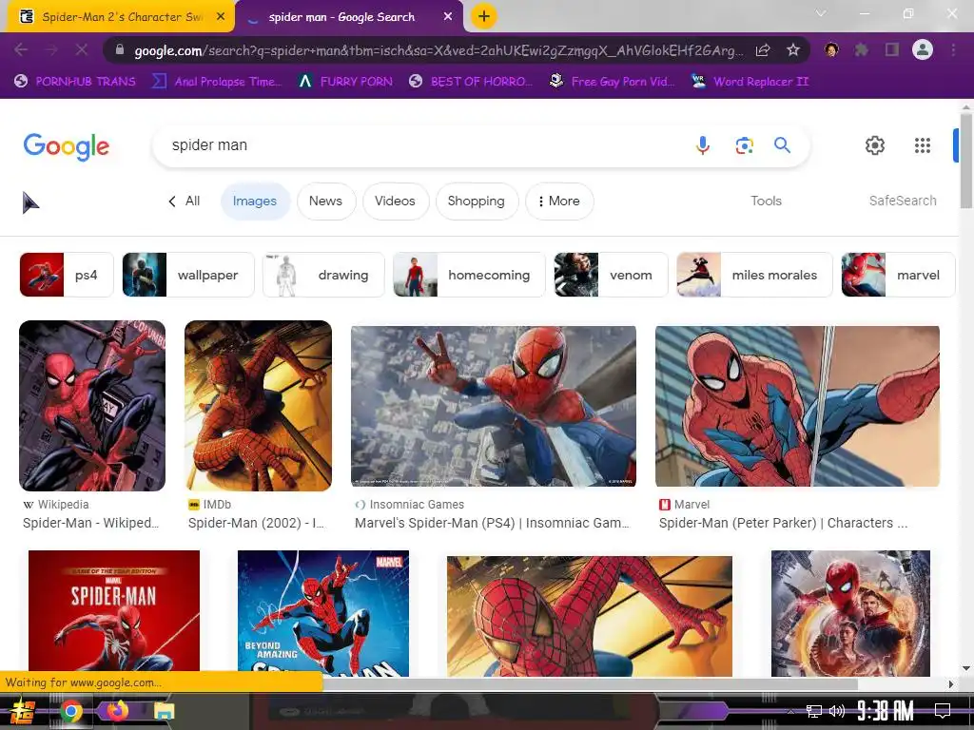Screen dimensions: 974x730
Task: Launch Firefox from the taskbar
Action: (x=116, y=710)
